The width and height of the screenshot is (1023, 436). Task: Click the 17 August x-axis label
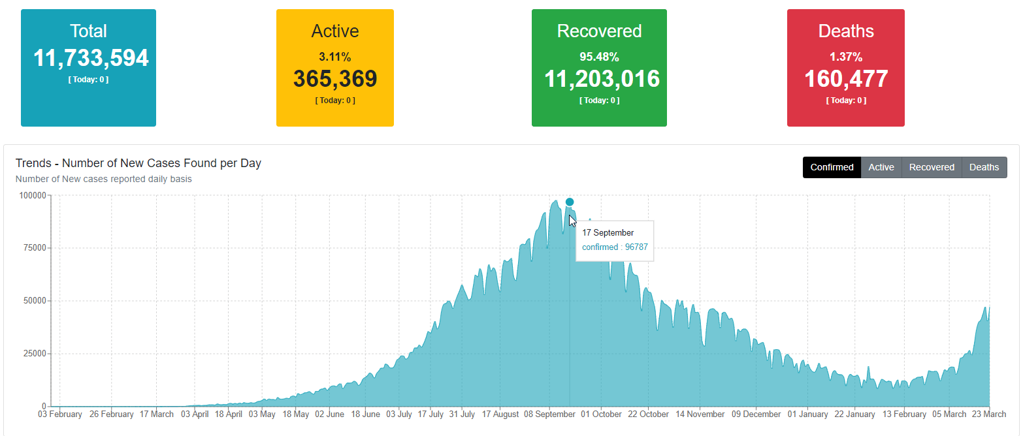click(x=500, y=414)
